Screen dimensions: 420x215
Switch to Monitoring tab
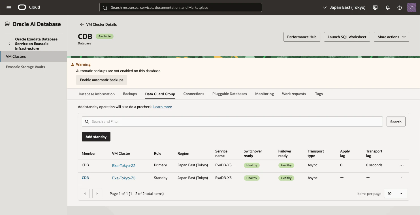coord(265,94)
